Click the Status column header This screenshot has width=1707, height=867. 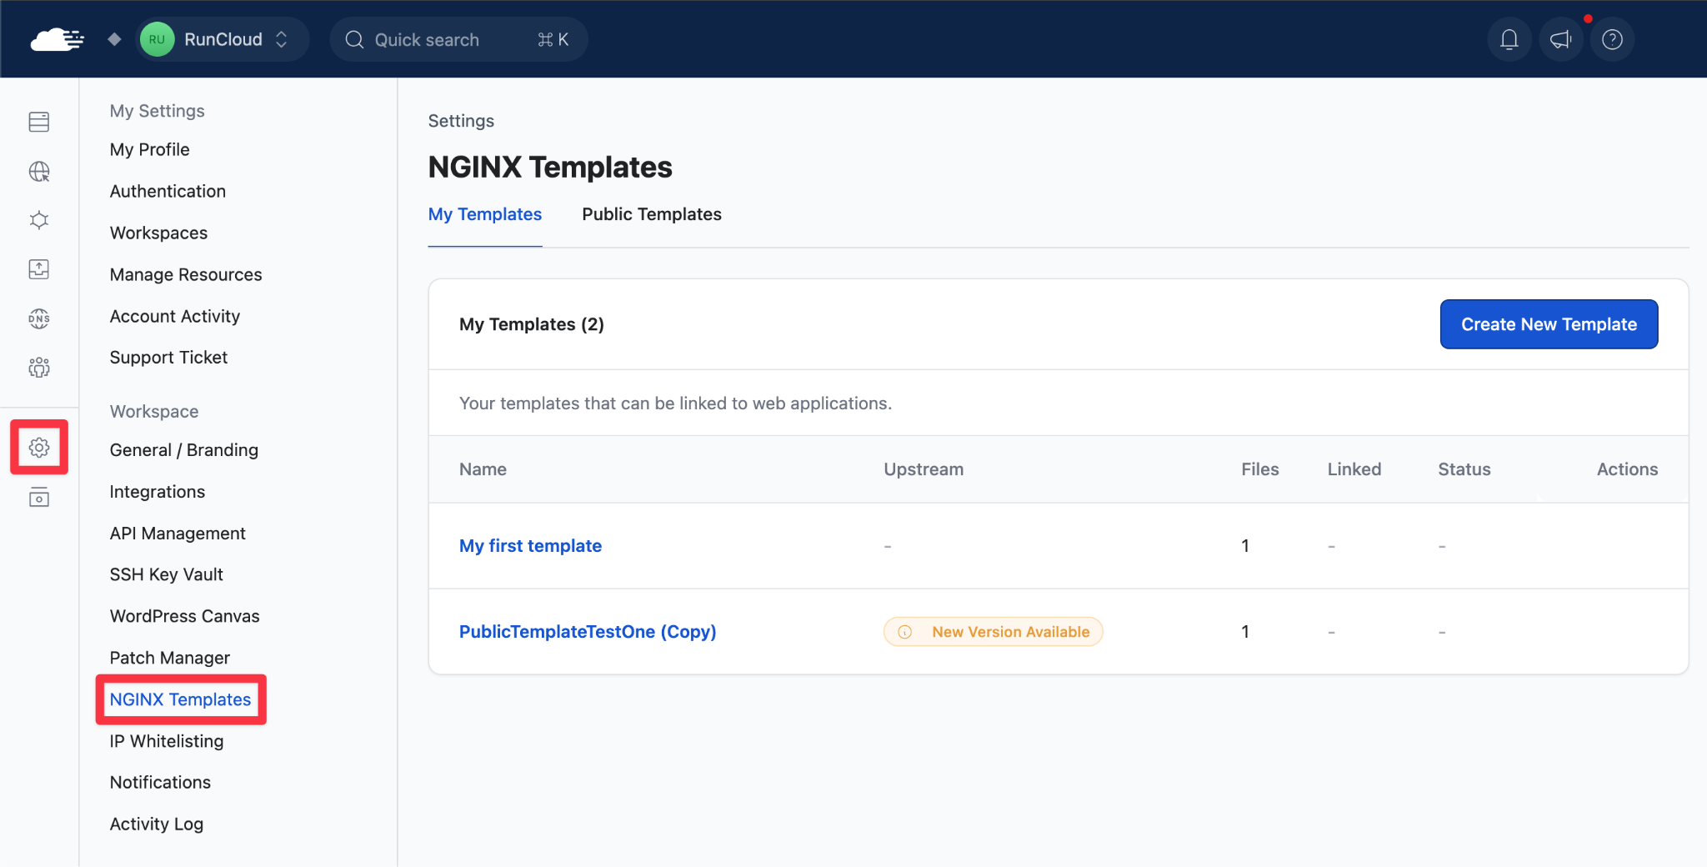coord(1464,469)
